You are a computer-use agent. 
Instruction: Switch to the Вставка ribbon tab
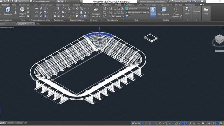76,5
